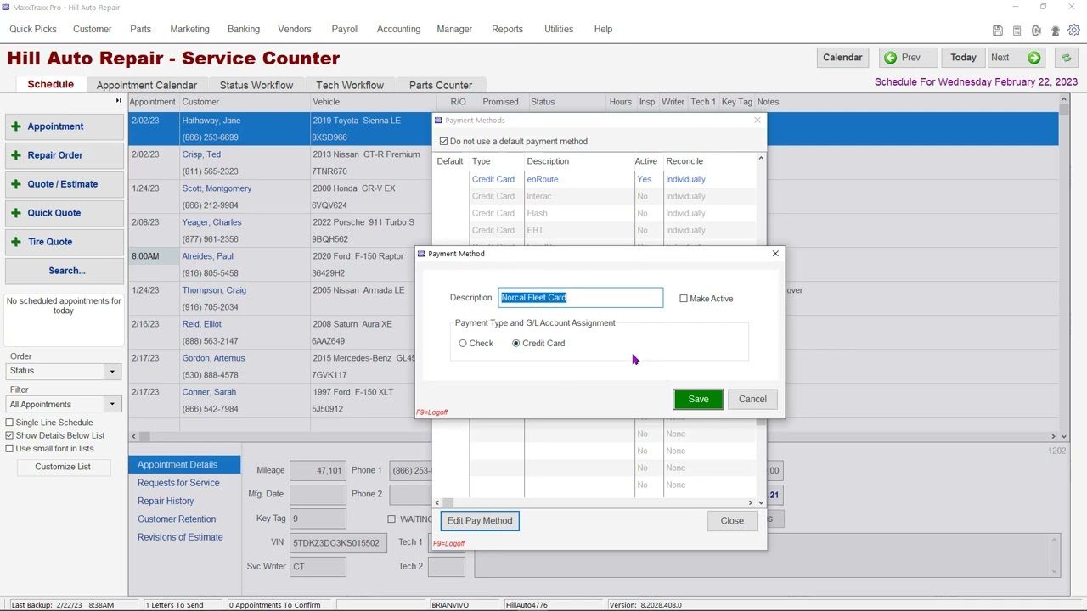Cancel the Payment Method dialog
1087x611 pixels.
[x=752, y=400]
